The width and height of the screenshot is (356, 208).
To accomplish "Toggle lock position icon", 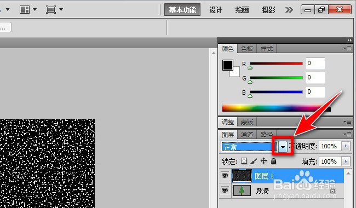I will [x=263, y=161].
